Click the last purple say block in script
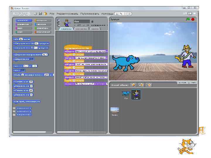Image resolution: width=211 pixels, height=158 pixels. [86, 84]
